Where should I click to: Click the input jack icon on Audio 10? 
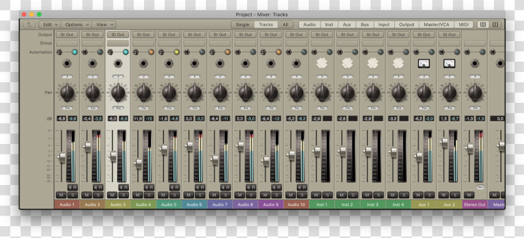(296, 63)
